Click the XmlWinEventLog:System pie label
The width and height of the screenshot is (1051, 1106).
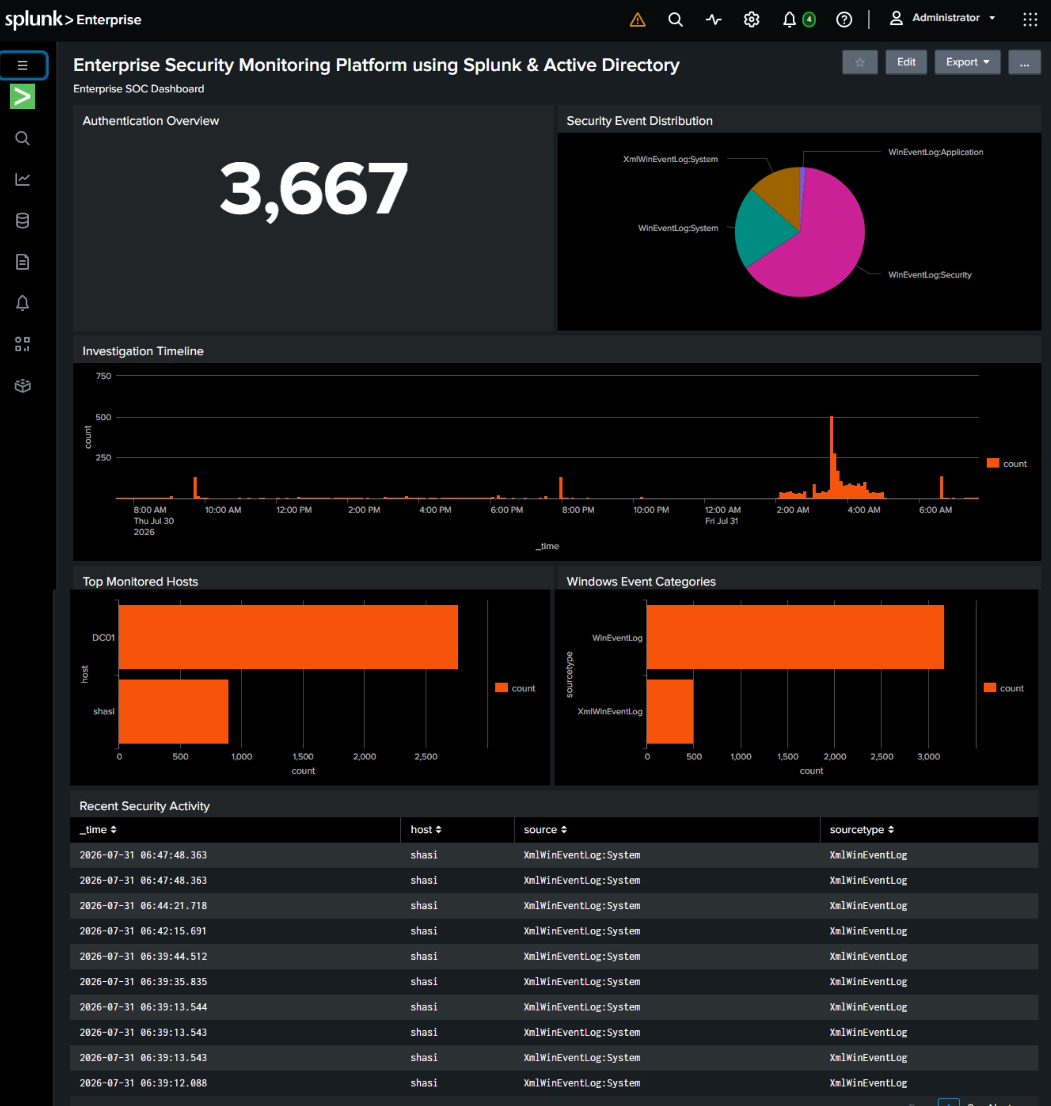pos(670,159)
